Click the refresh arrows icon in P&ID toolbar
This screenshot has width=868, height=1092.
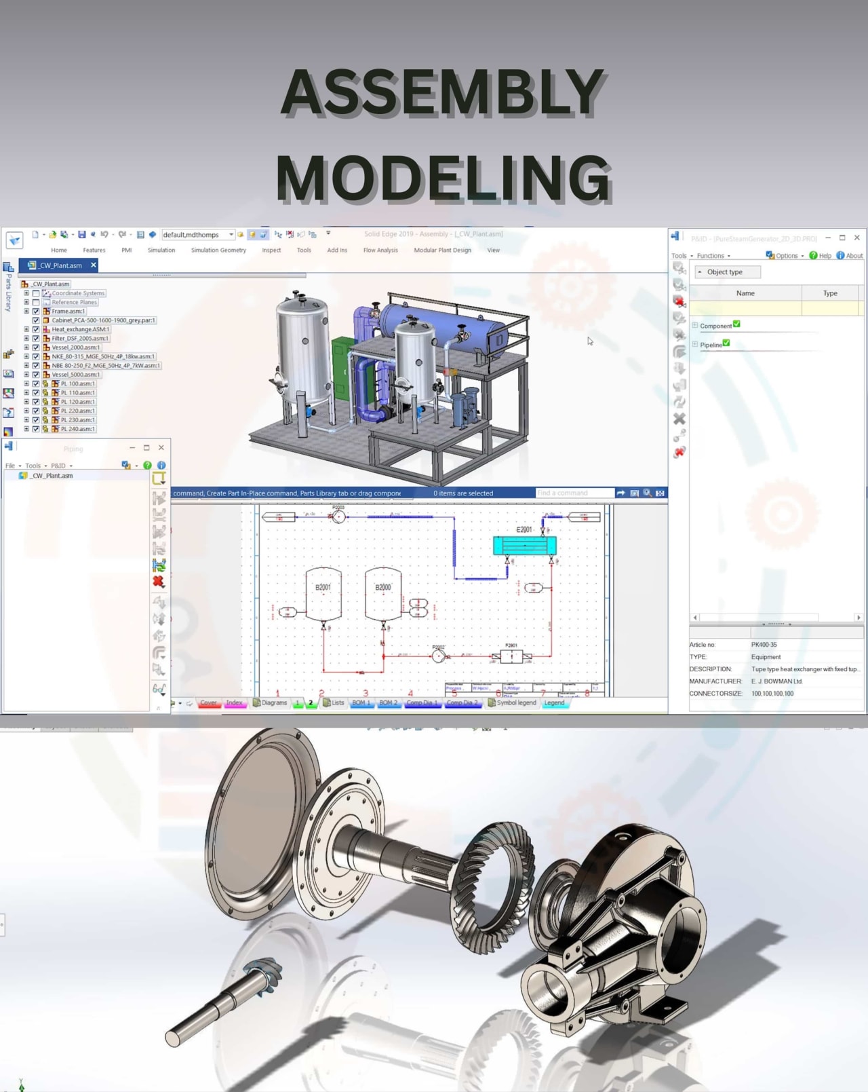(679, 402)
